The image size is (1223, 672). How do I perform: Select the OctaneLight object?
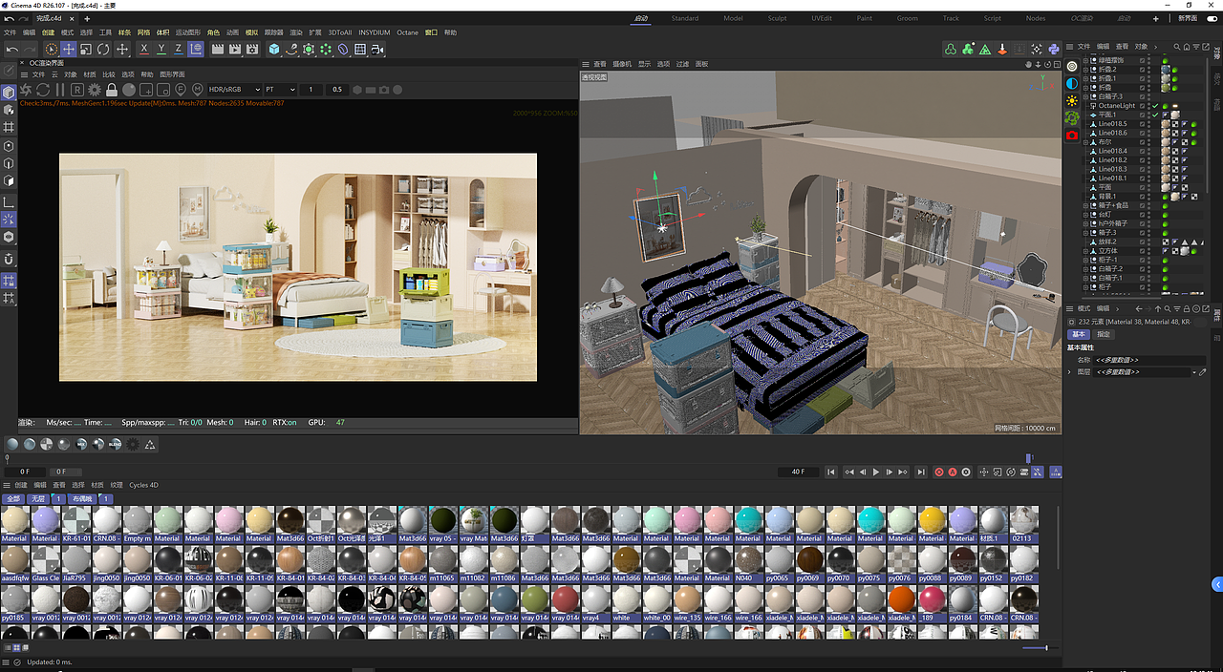(x=1117, y=106)
